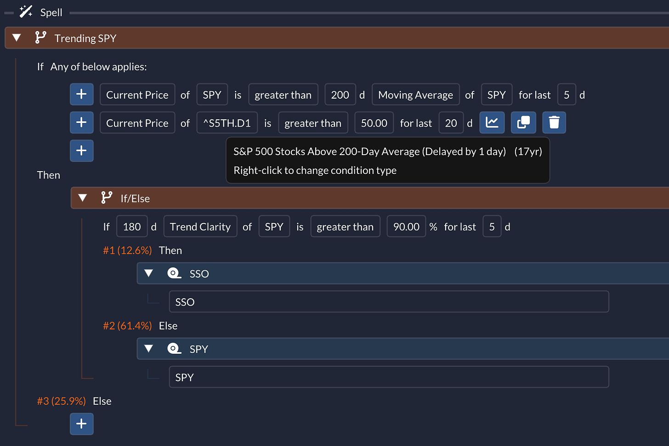The height and width of the screenshot is (446, 669).
Task: Edit the 5 day for-last field in the Trend Clarity condition
Action: (492, 227)
